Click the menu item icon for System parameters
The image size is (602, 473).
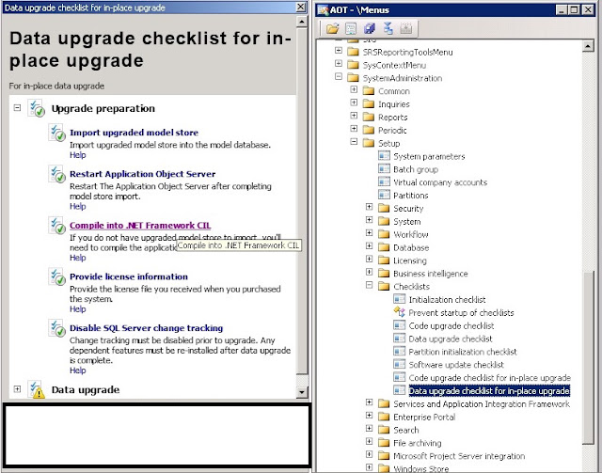click(384, 156)
